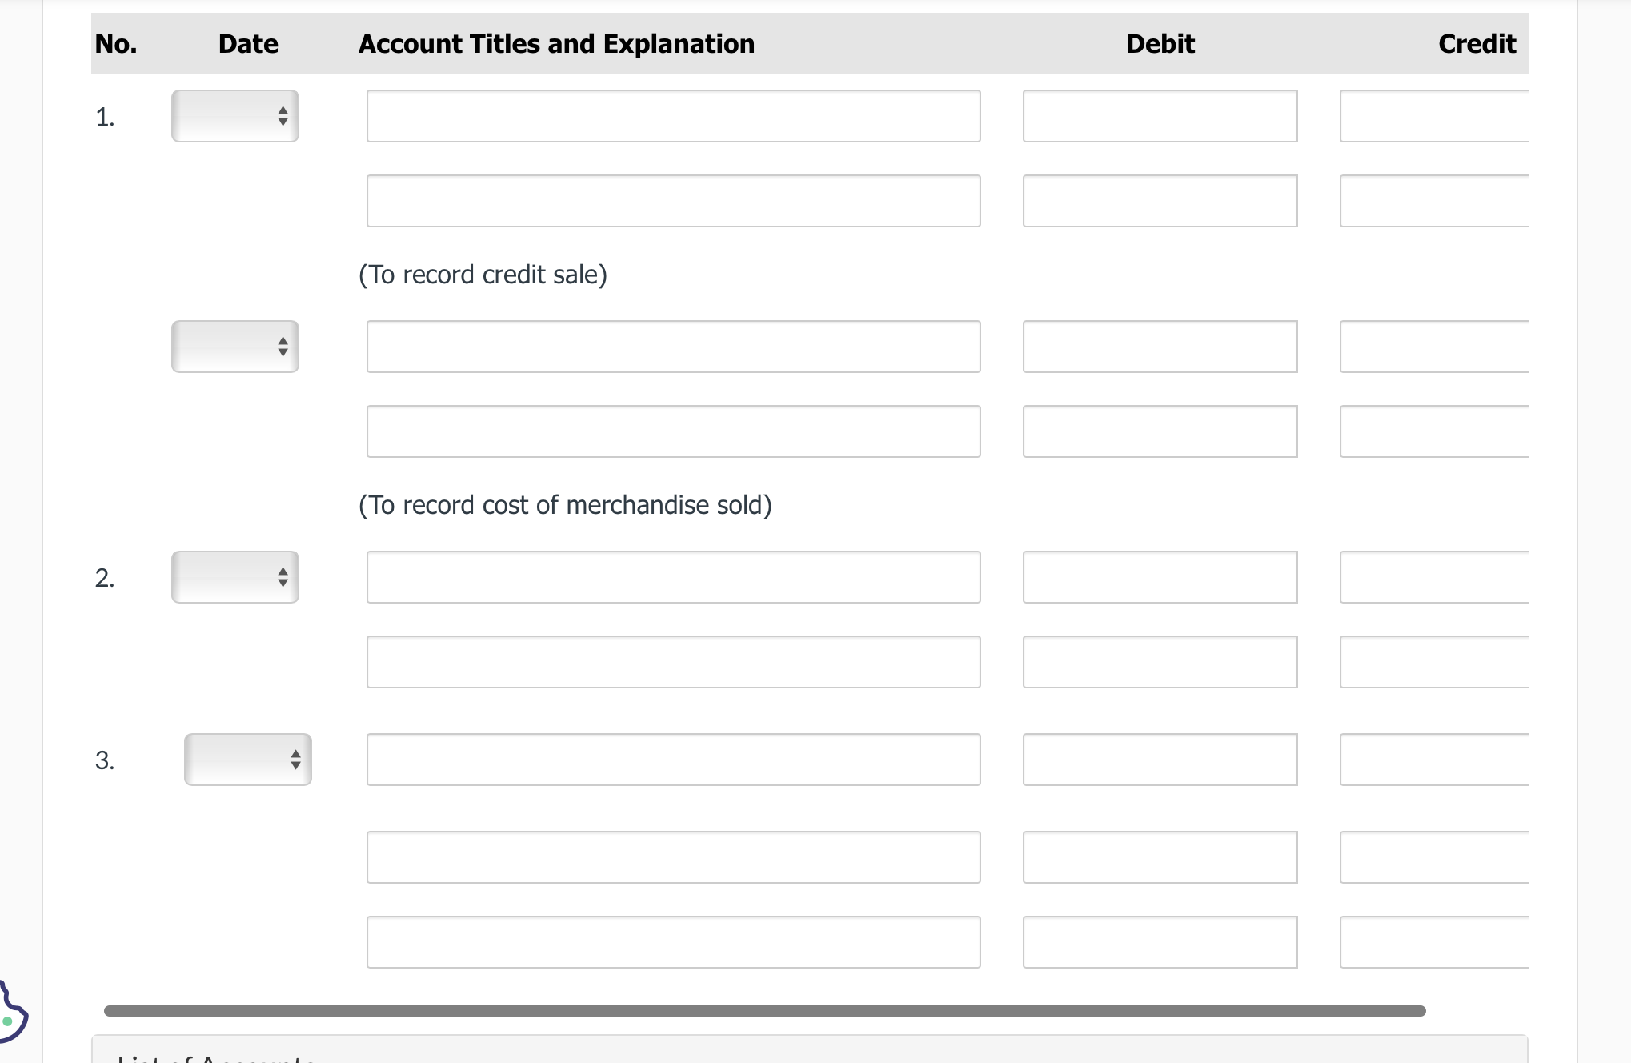This screenshot has width=1631, height=1063.
Task: Select the account title field above merchandise sold explanation
Action: 673,431
